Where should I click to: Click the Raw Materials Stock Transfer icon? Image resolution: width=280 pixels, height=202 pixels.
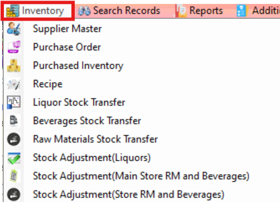tap(13, 139)
